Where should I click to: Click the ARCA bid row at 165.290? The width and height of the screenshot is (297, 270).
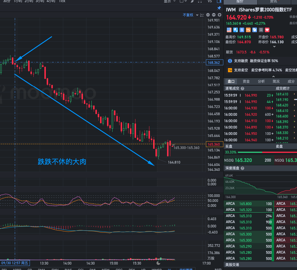tap(249, 246)
